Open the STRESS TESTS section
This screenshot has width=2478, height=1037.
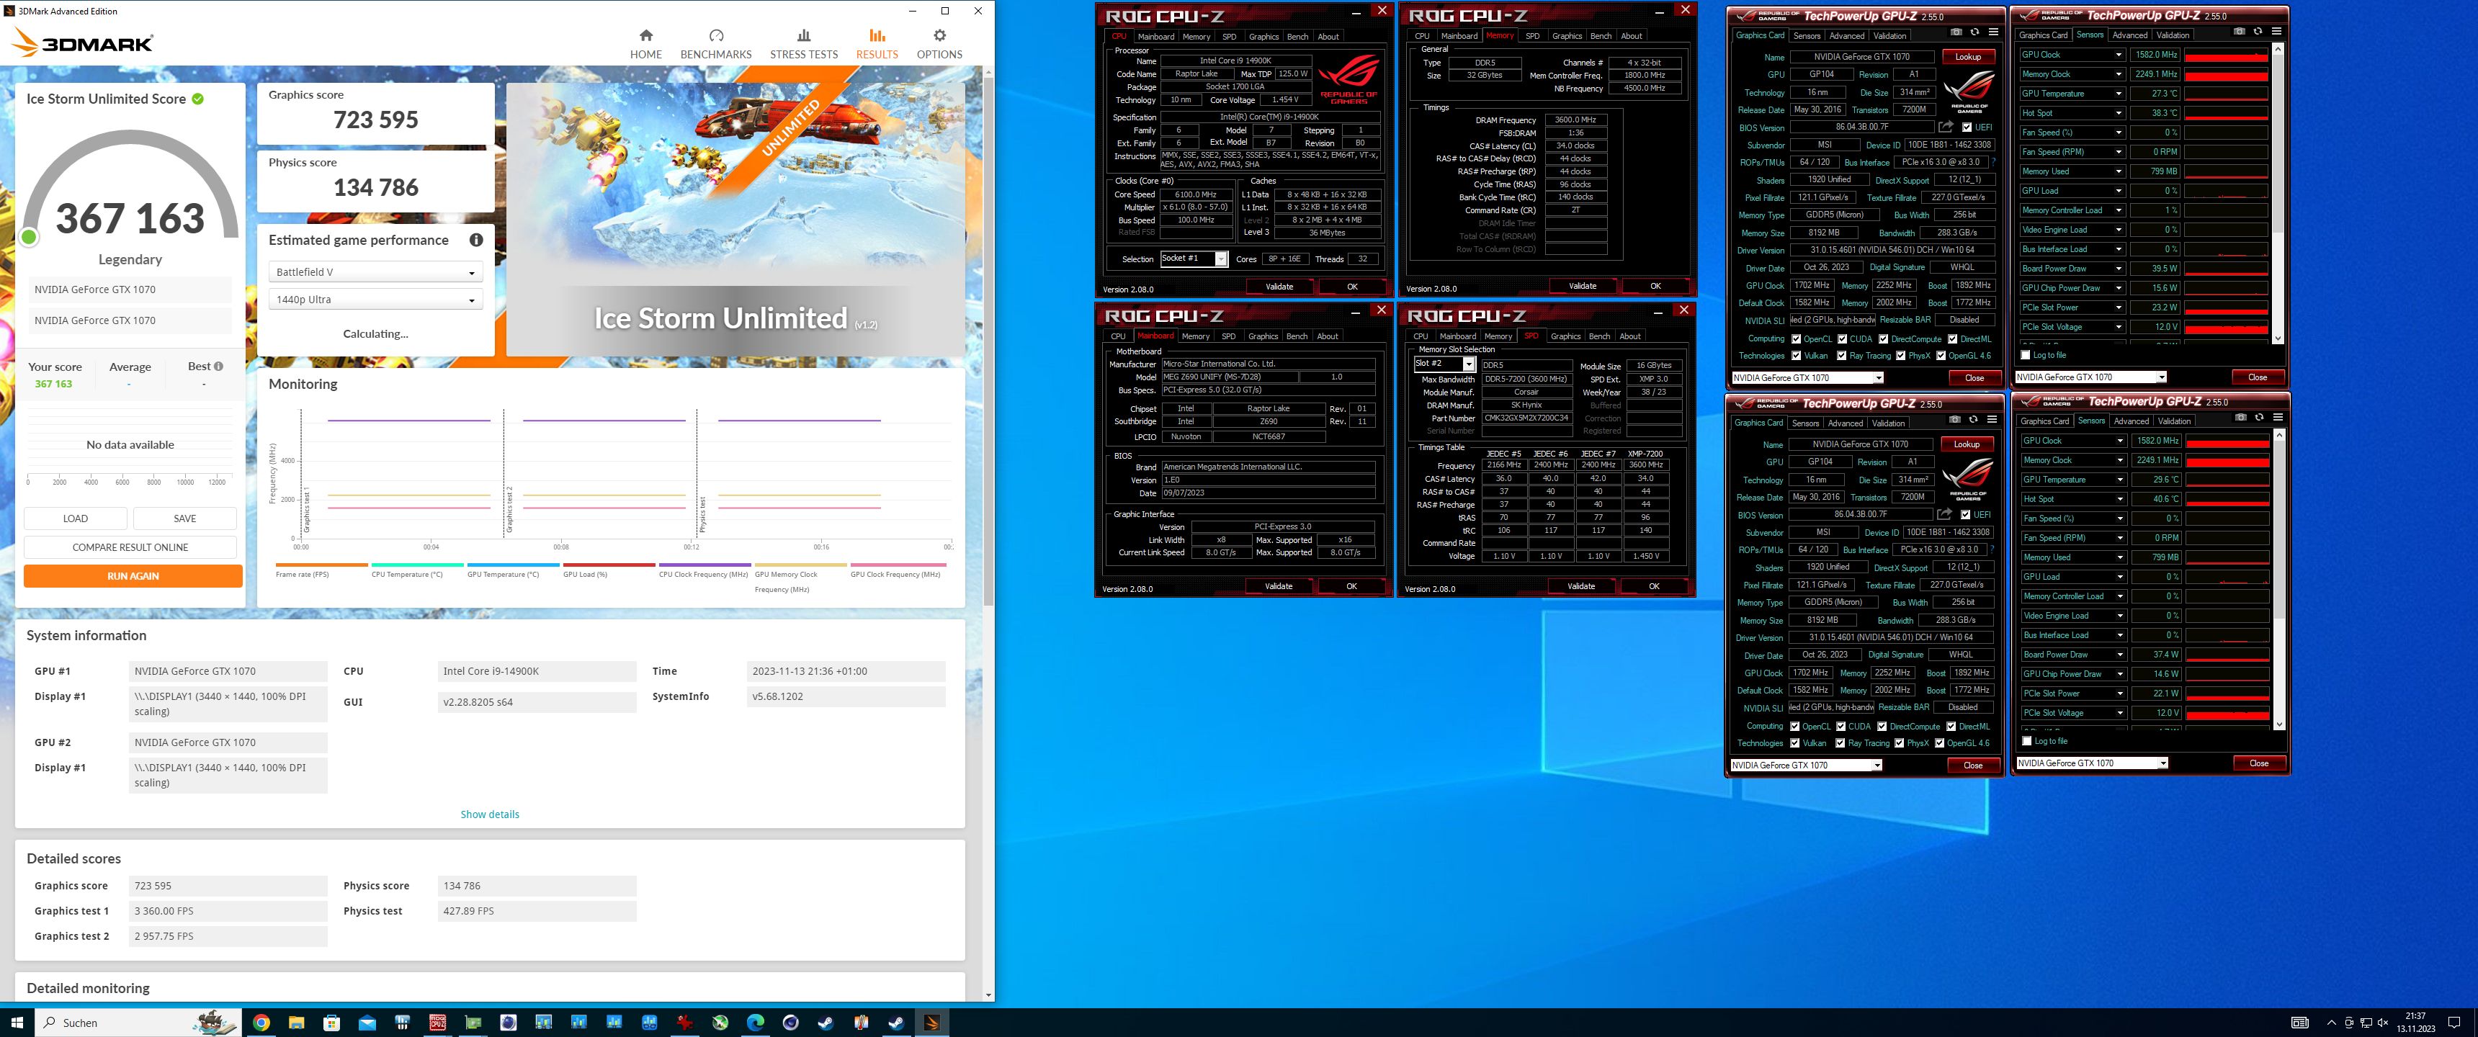[x=803, y=44]
